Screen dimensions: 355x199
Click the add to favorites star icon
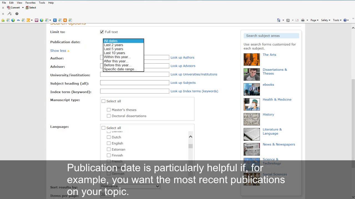coord(3,20)
